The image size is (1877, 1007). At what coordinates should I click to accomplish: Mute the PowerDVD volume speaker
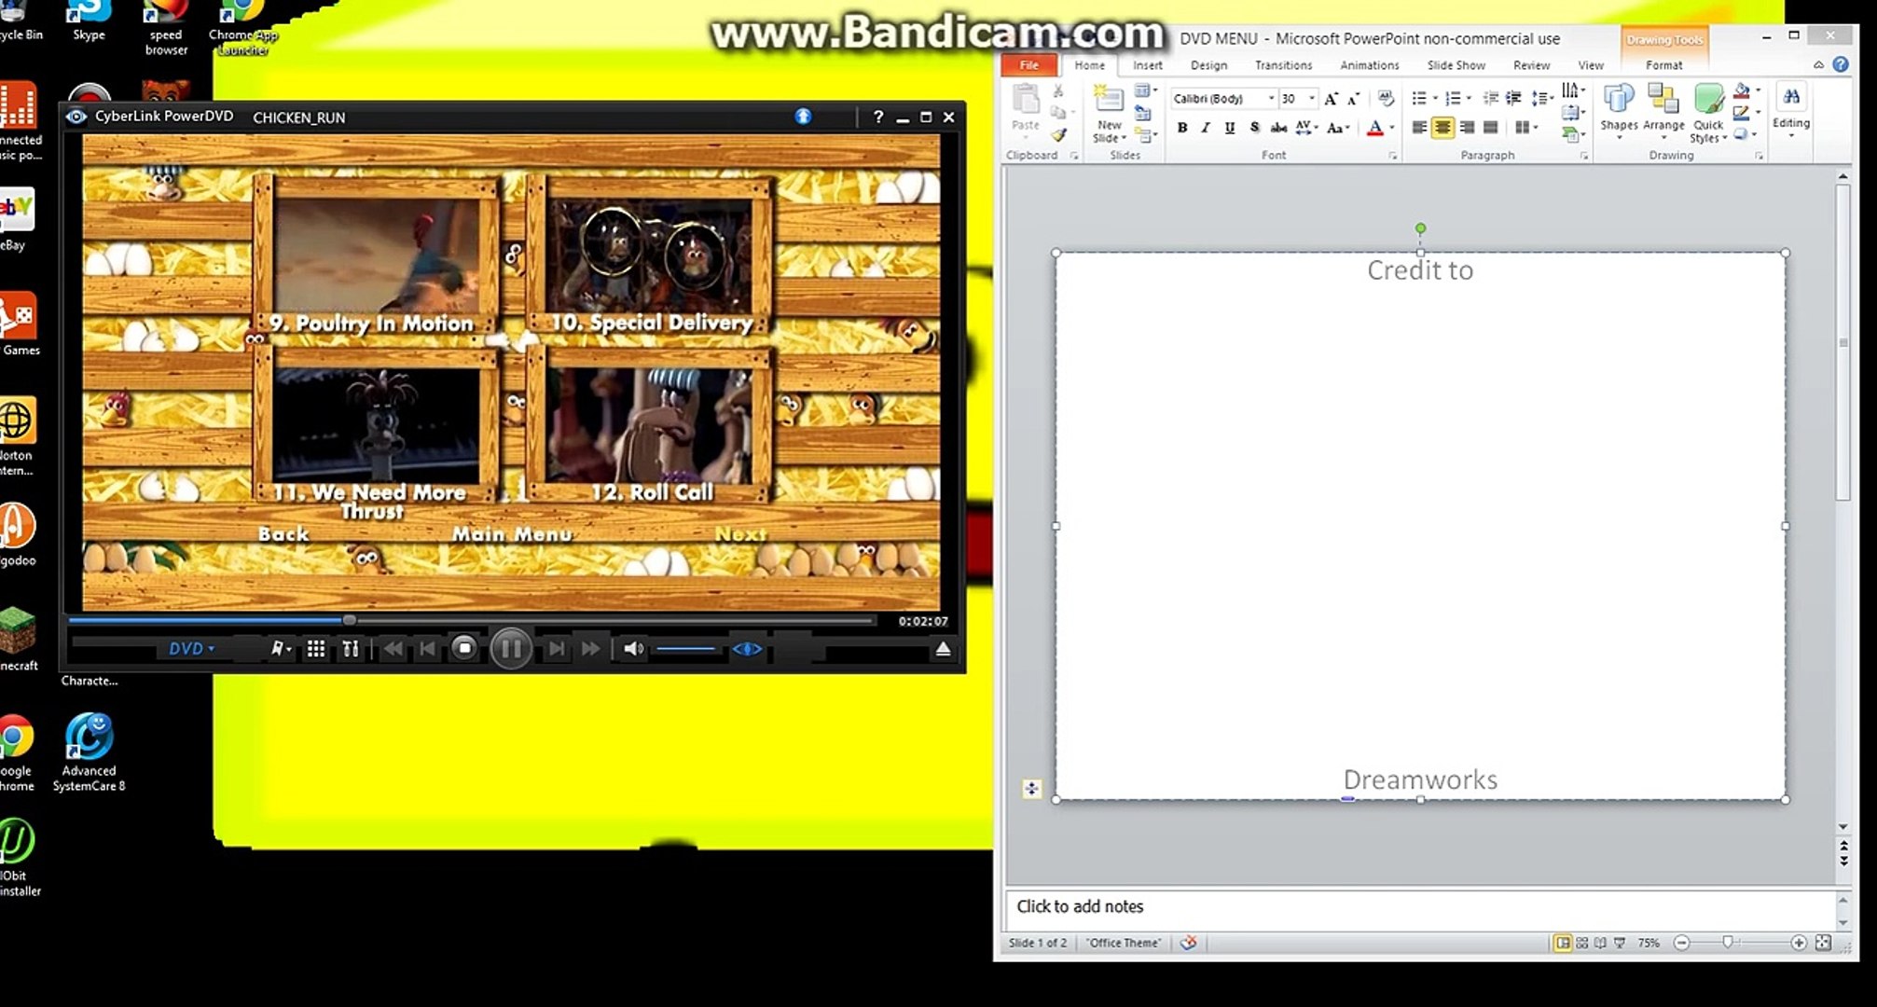click(633, 649)
